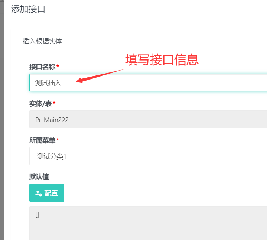Click the 实体/表 label
The height and width of the screenshot is (240, 267).
click(x=40, y=104)
